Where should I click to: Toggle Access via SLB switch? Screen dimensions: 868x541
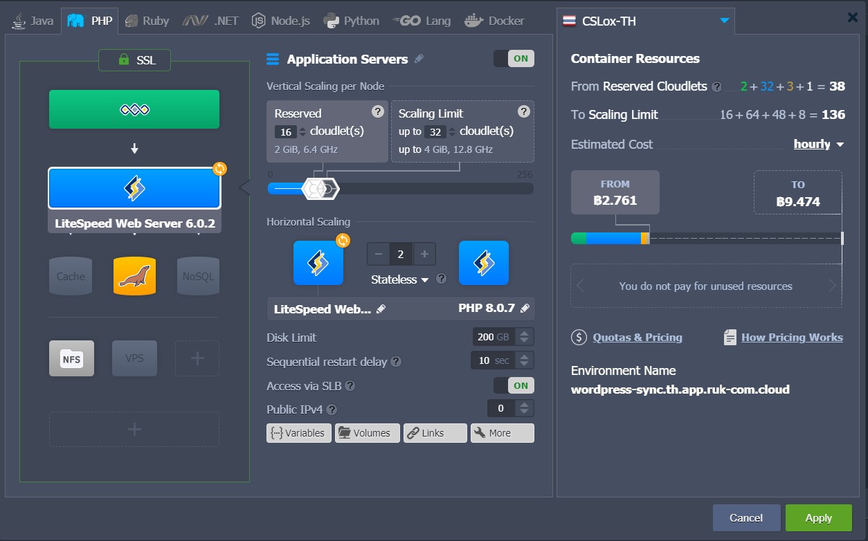point(514,385)
